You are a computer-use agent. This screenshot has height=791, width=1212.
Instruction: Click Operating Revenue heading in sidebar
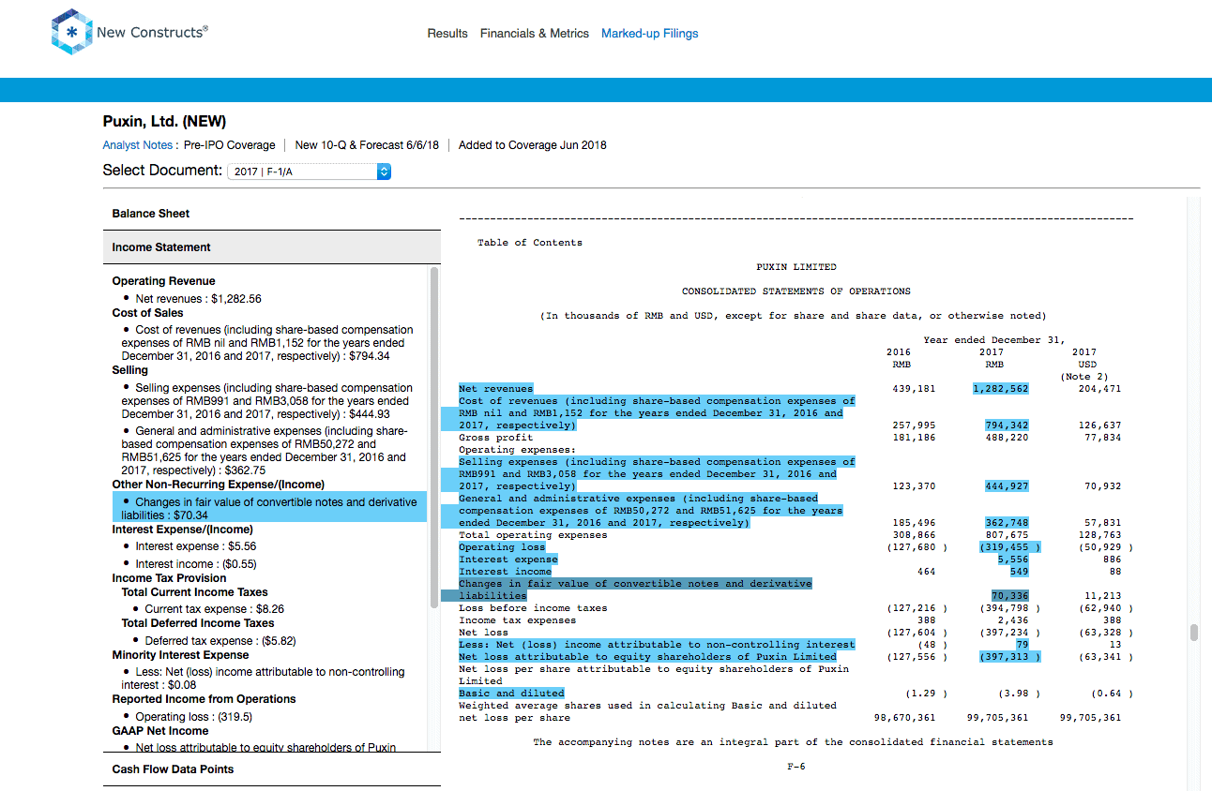coord(163,281)
